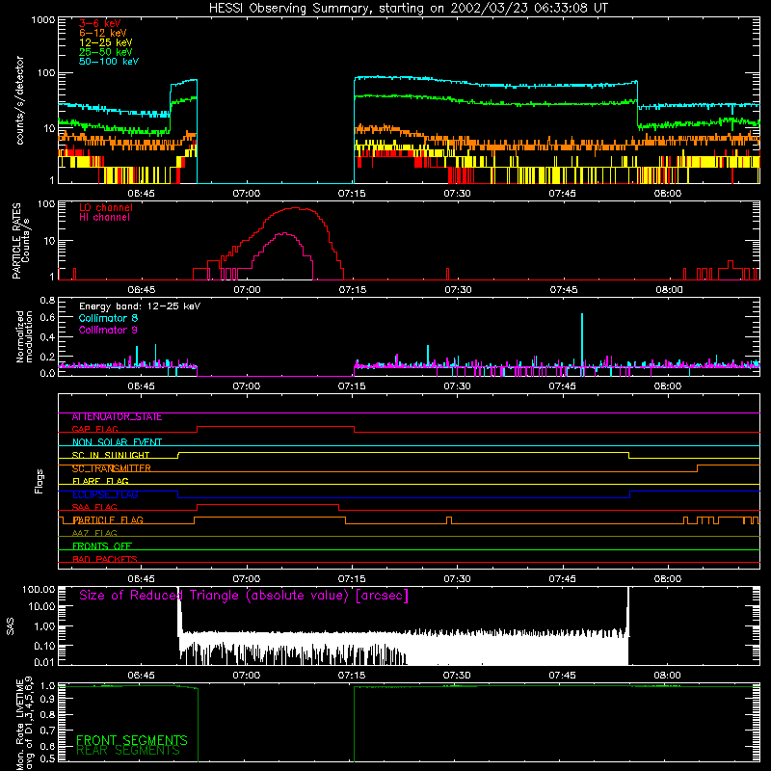Screen dimensions: 771x771
Task: Click the 0.6 value on modulation axis
Action: [47, 318]
